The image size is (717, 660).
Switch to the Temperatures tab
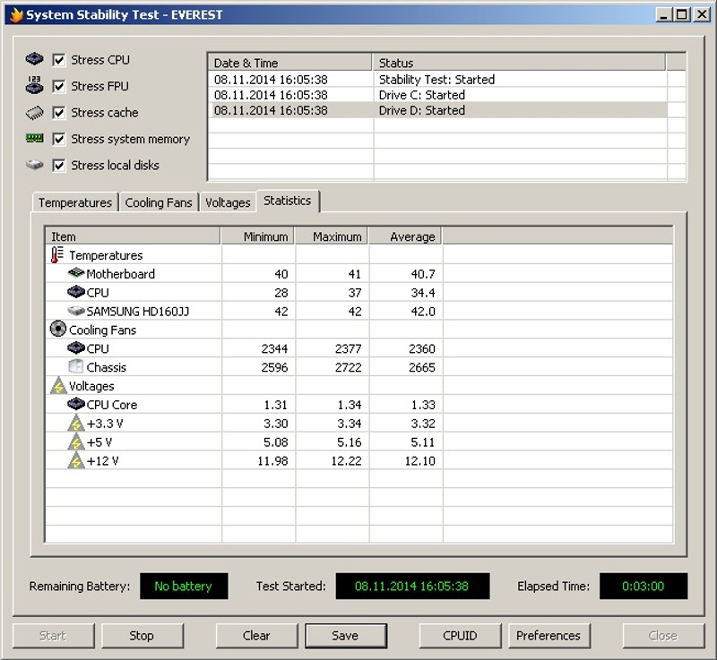[75, 202]
